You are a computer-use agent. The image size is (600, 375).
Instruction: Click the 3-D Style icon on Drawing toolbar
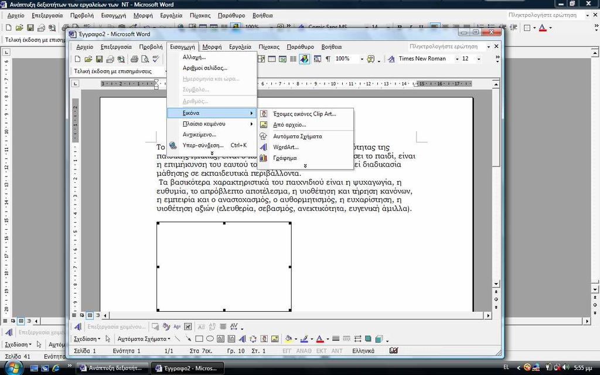(x=379, y=339)
